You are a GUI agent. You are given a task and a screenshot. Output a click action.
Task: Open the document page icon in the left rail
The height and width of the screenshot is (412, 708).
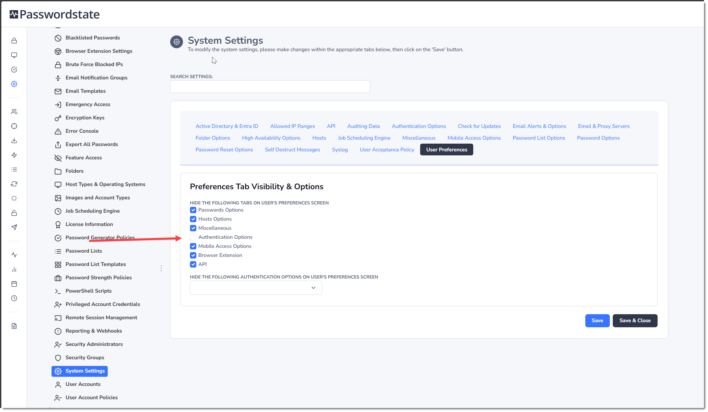pos(14,326)
